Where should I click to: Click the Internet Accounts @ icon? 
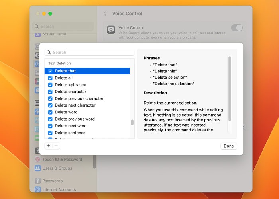[38, 189]
